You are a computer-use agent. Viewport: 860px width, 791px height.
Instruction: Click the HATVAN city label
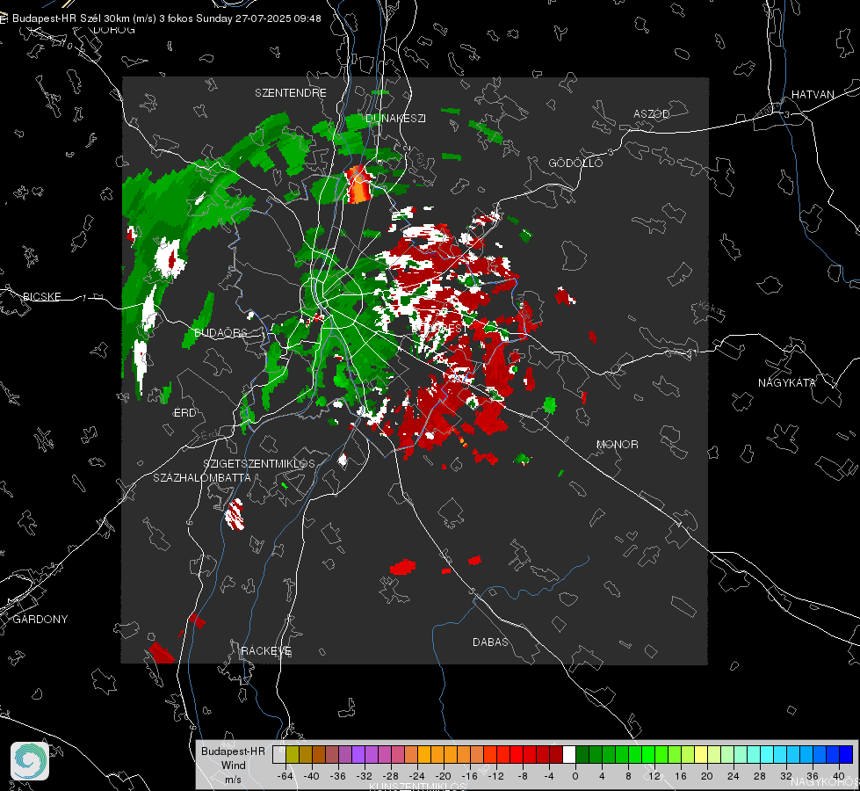point(813,94)
